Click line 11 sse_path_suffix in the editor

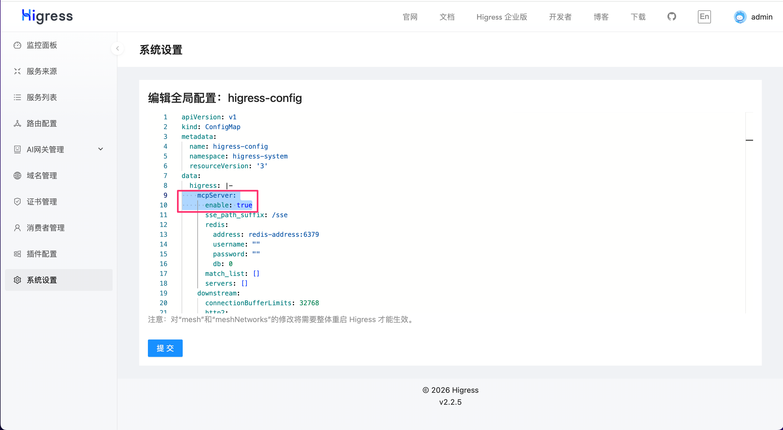click(246, 215)
